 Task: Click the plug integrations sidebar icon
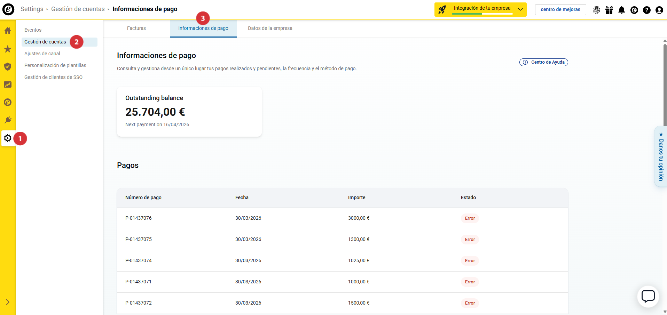click(x=8, y=120)
